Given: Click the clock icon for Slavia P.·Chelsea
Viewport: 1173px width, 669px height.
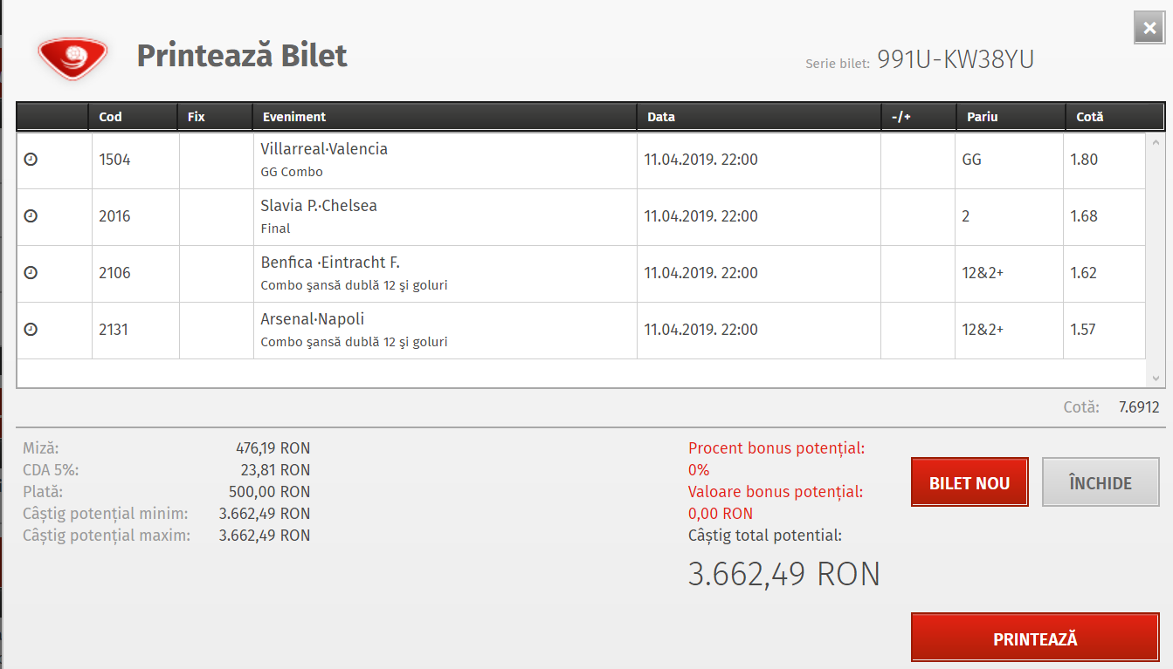Looking at the screenshot, I should pyautogui.click(x=31, y=216).
